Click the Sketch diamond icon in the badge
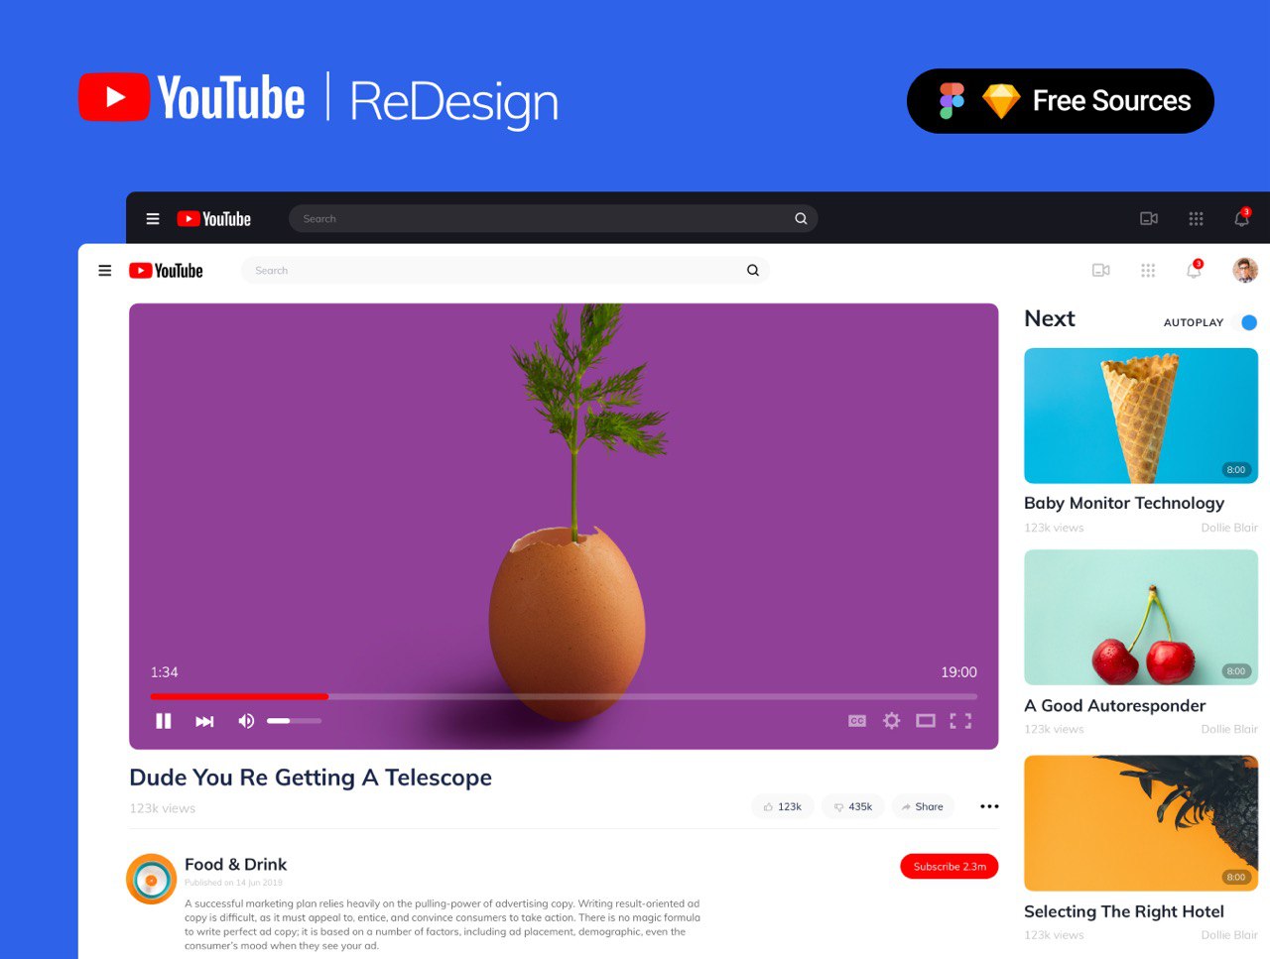This screenshot has height=959, width=1270. point(1001,101)
